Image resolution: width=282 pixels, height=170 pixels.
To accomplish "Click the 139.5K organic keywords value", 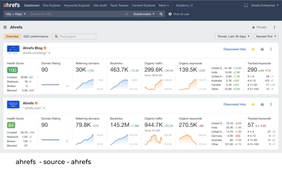I will [188, 69].
